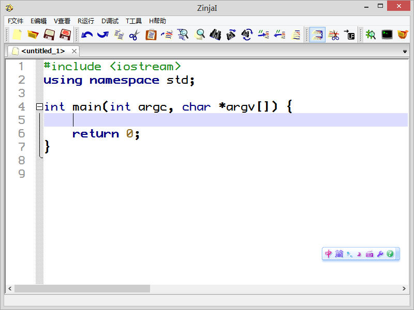The image size is (414, 310).
Task: Create a new file with the blank page icon
Action: (17, 35)
